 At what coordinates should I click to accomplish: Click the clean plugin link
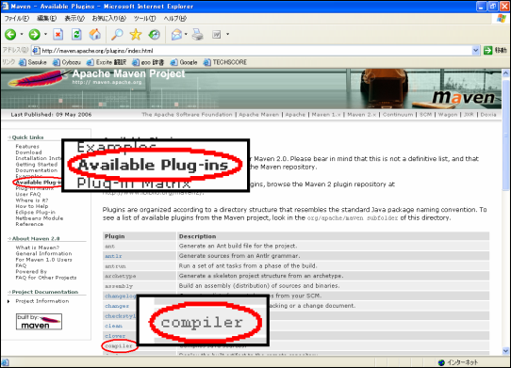(113, 326)
